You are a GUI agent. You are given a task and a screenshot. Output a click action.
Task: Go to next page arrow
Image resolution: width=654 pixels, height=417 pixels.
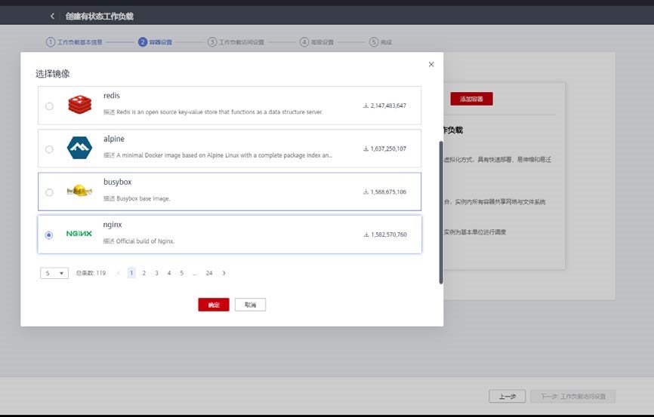(x=224, y=273)
